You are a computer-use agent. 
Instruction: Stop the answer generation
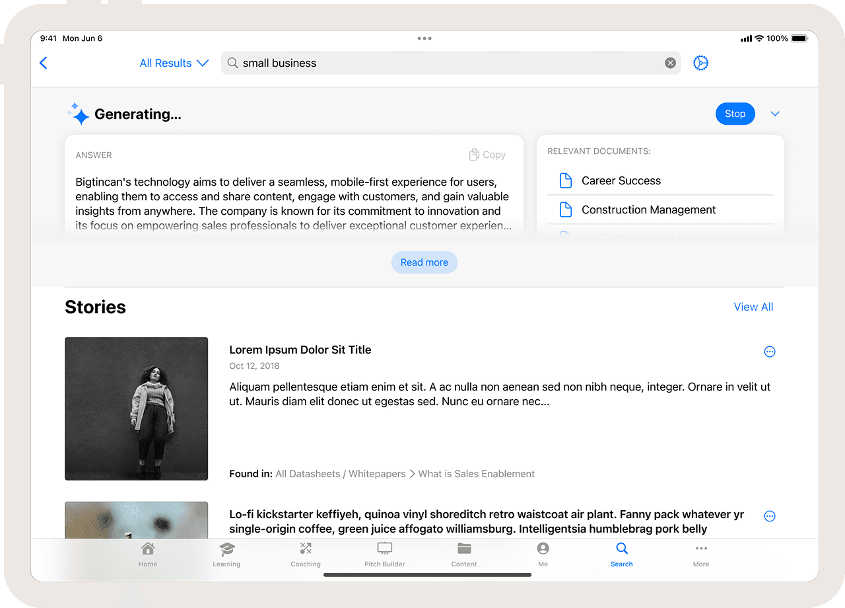pyautogui.click(x=735, y=114)
